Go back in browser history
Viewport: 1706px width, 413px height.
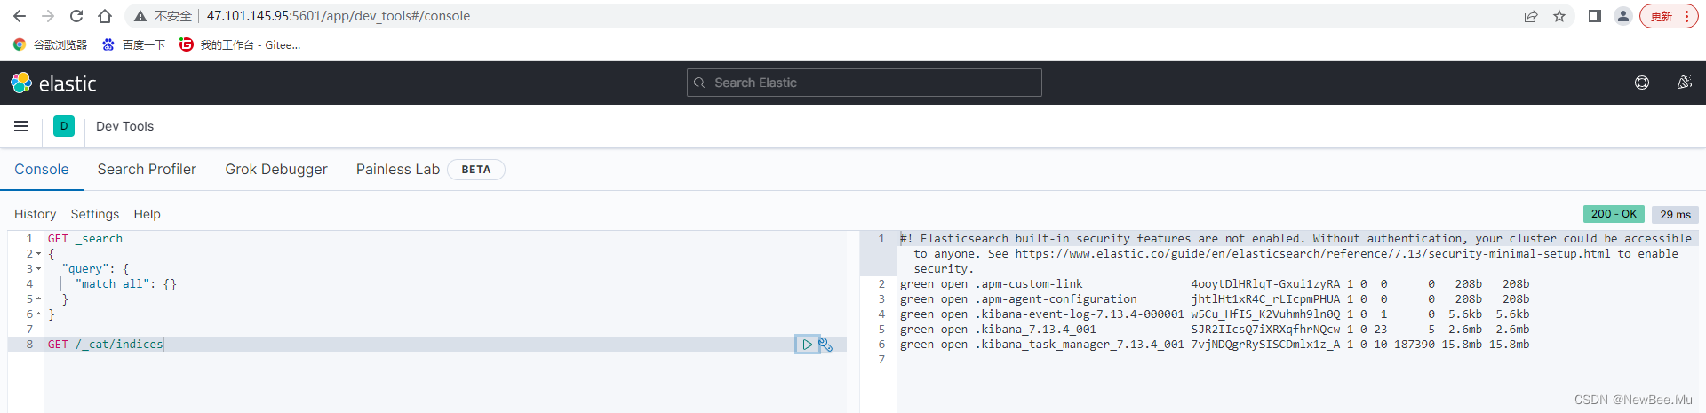20,16
